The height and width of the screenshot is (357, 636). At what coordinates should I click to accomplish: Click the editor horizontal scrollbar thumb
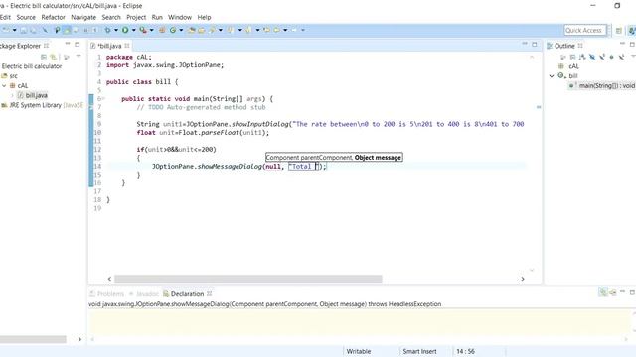[248, 279]
